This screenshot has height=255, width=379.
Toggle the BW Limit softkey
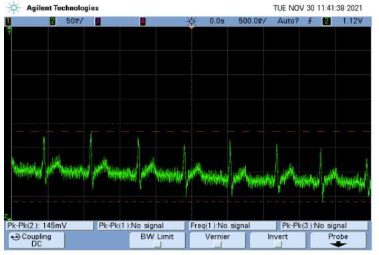(x=157, y=240)
